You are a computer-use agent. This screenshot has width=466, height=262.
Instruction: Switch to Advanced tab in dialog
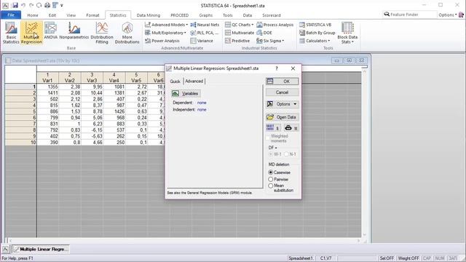pyautogui.click(x=194, y=81)
